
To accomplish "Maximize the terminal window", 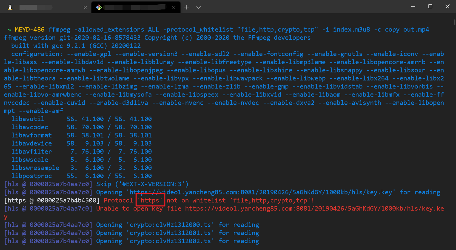I will (x=431, y=7).
